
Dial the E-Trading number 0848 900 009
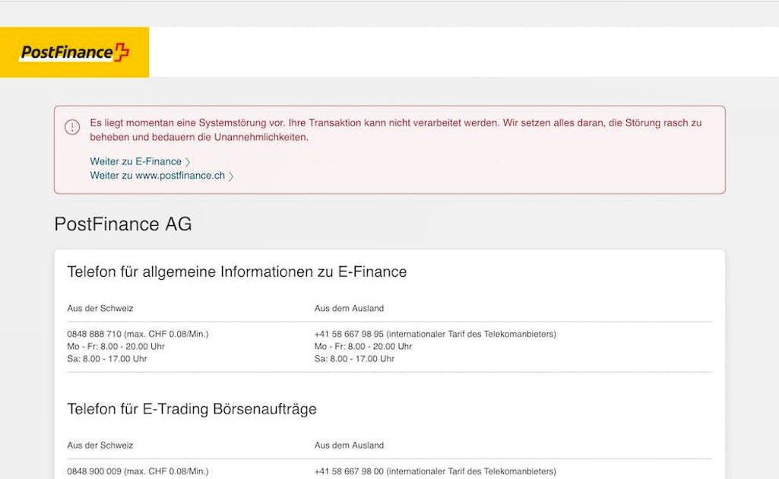pyautogui.click(x=93, y=470)
